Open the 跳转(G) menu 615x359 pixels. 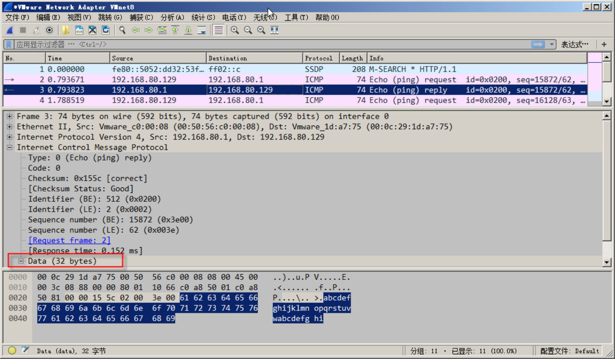pos(110,18)
